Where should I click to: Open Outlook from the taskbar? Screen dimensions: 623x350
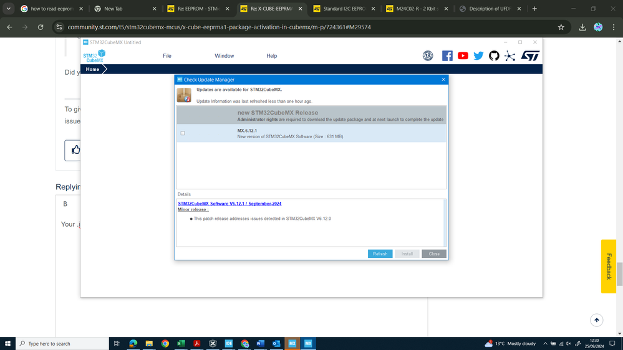pyautogui.click(x=276, y=344)
